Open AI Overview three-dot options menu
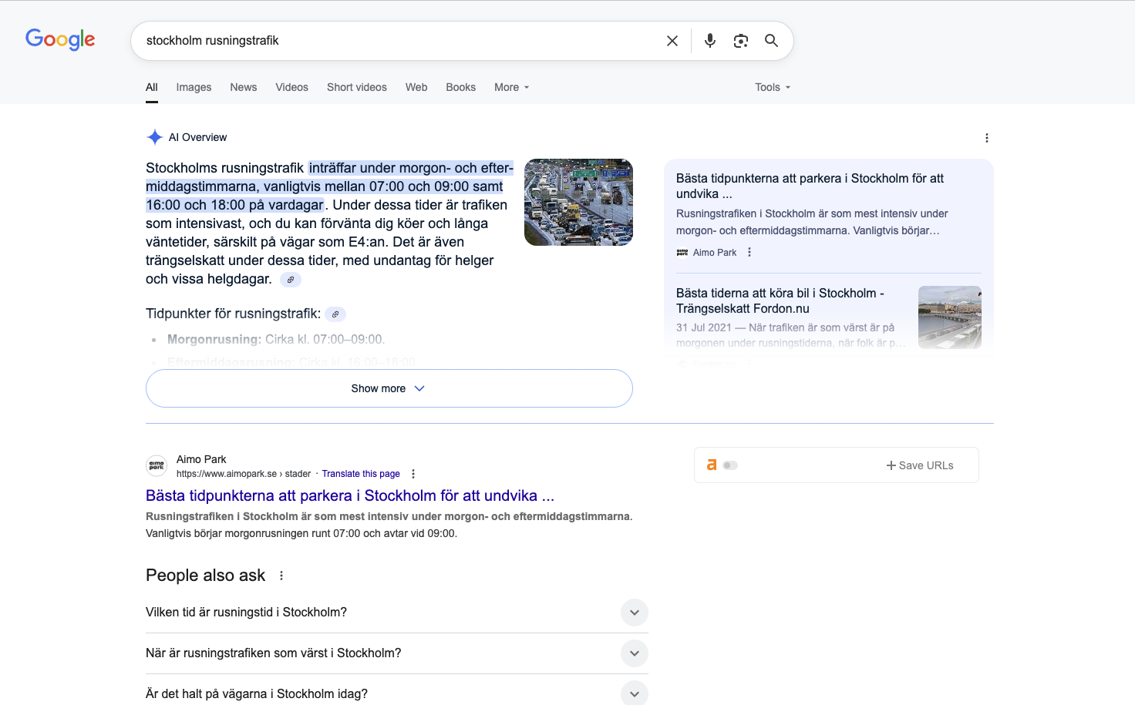Image resolution: width=1135 pixels, height=705 pixels. tap(986, 138)
